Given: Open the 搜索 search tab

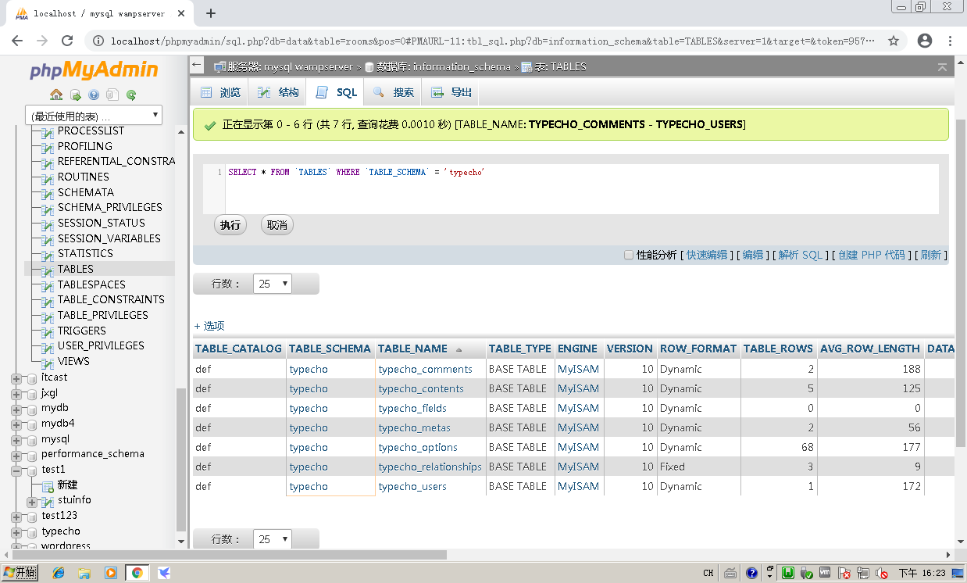Looking at the screenshot, I should pos(393,92).
